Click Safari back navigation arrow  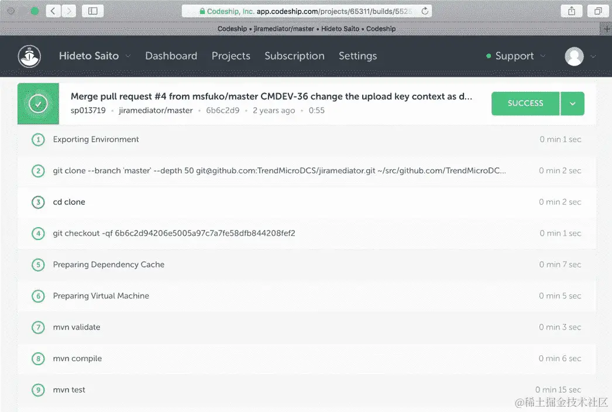[53, 11]
